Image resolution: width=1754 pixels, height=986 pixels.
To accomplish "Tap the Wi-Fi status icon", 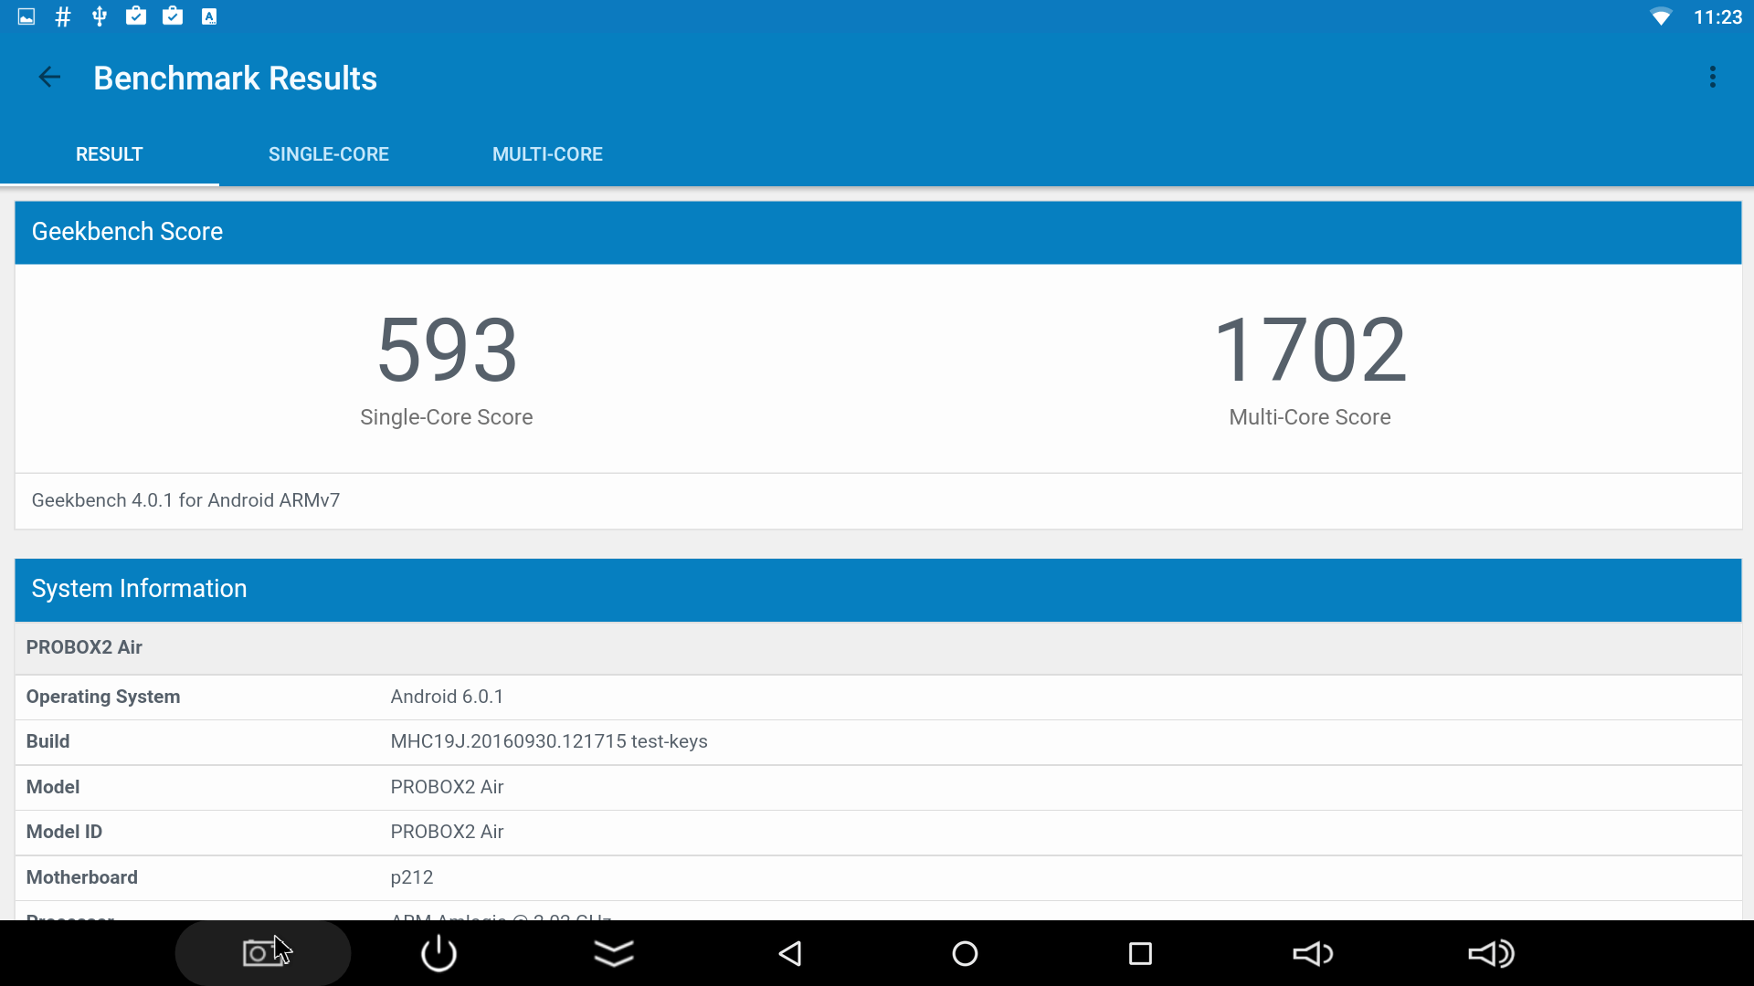I will [x=1661, y=16].
